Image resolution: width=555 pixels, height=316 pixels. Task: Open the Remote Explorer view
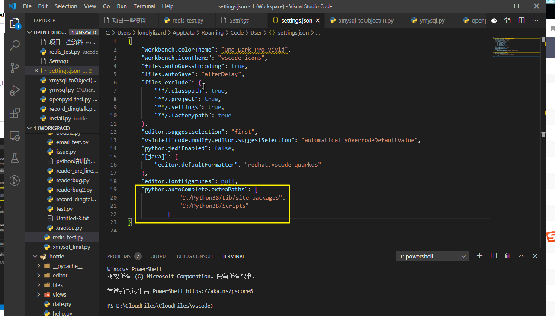click(15, 135)
